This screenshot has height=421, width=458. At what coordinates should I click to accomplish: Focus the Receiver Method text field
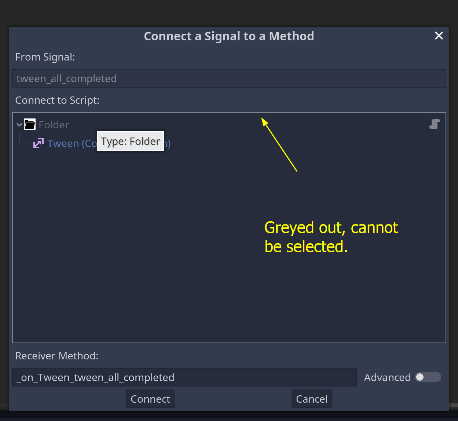[x=183, y=377]
